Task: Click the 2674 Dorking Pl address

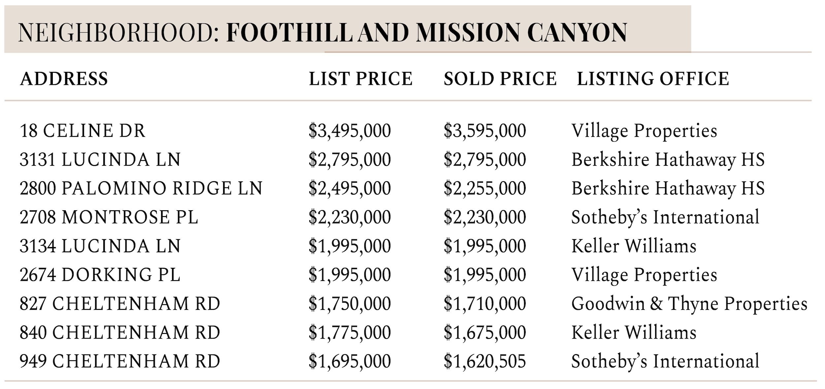Action: (x=100, y=275)
